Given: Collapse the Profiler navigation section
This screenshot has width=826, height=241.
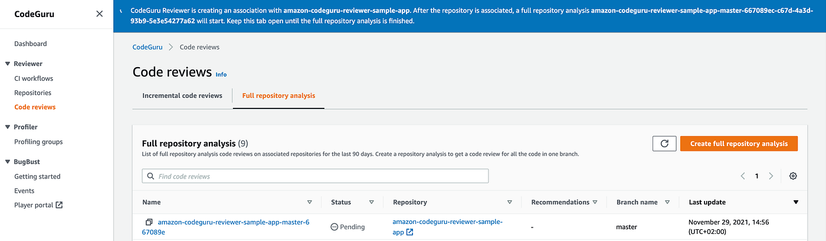Looking at the screenshot, I should tap(8, 127).
